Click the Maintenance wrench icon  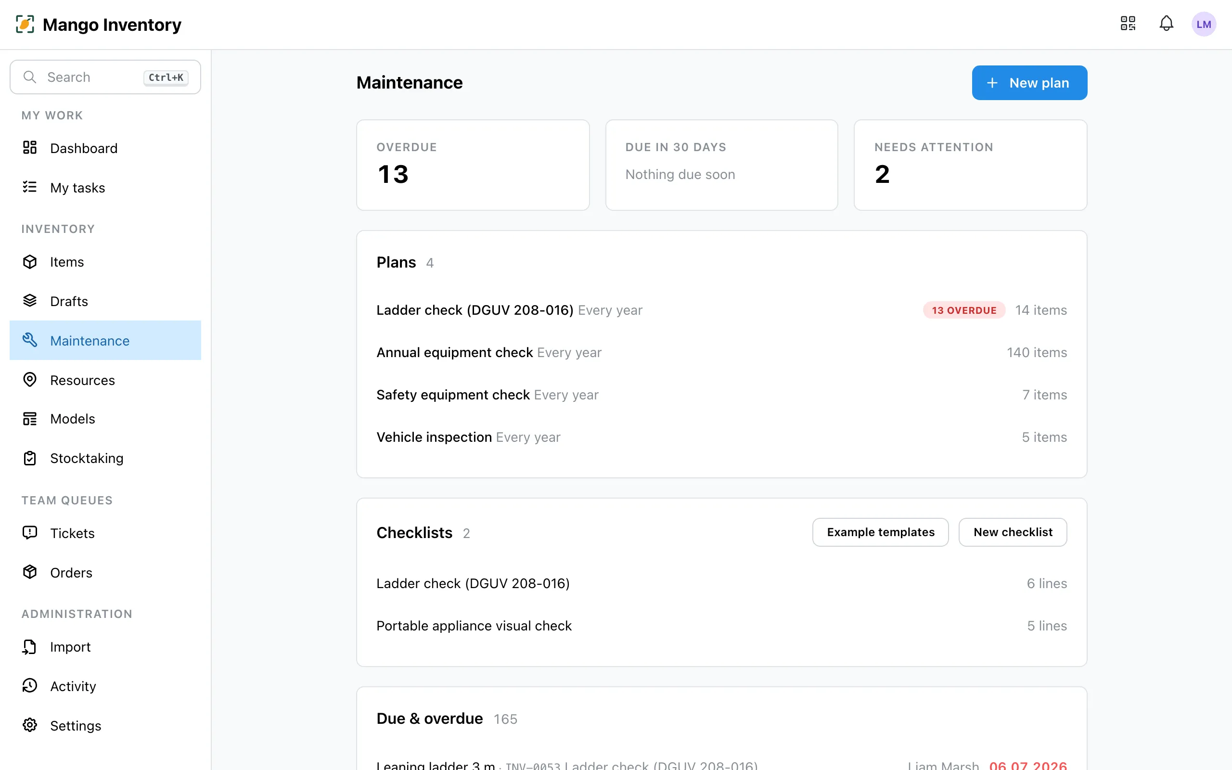30,340
